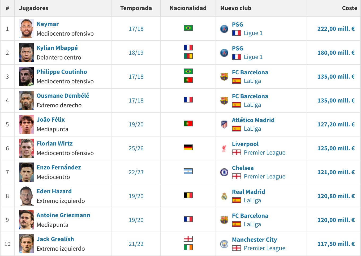The width and height of the screenshot is (361, 256).
Task: Open Kylian Mbappé's player profile link
Action: tap(57, 48)
